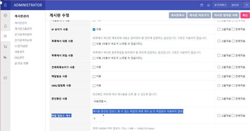This screenshot has width=250, height=131.
Task: Check 그룹적용 for 메일발송 사용 row
Action: point(219,76)
